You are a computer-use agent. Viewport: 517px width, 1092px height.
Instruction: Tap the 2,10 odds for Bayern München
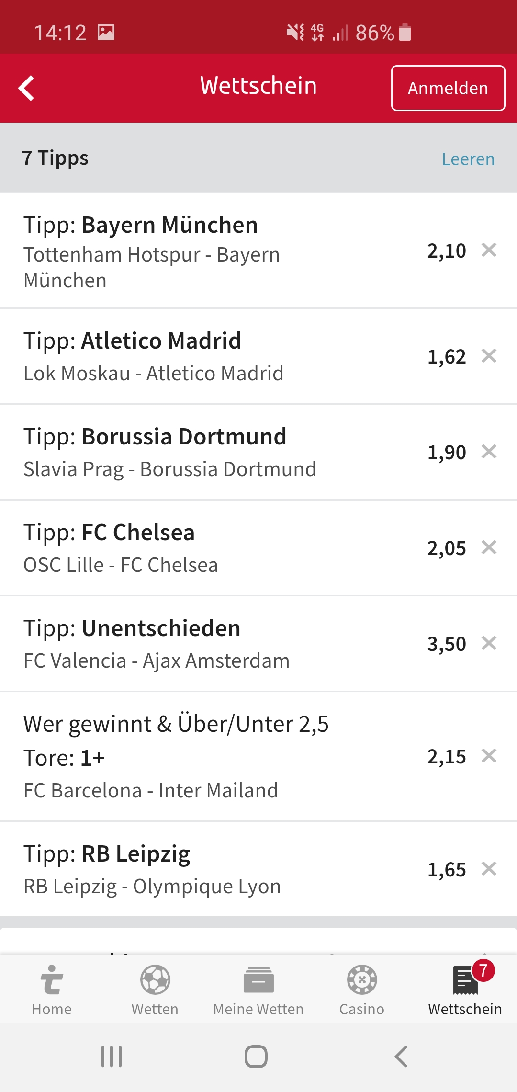446,251
